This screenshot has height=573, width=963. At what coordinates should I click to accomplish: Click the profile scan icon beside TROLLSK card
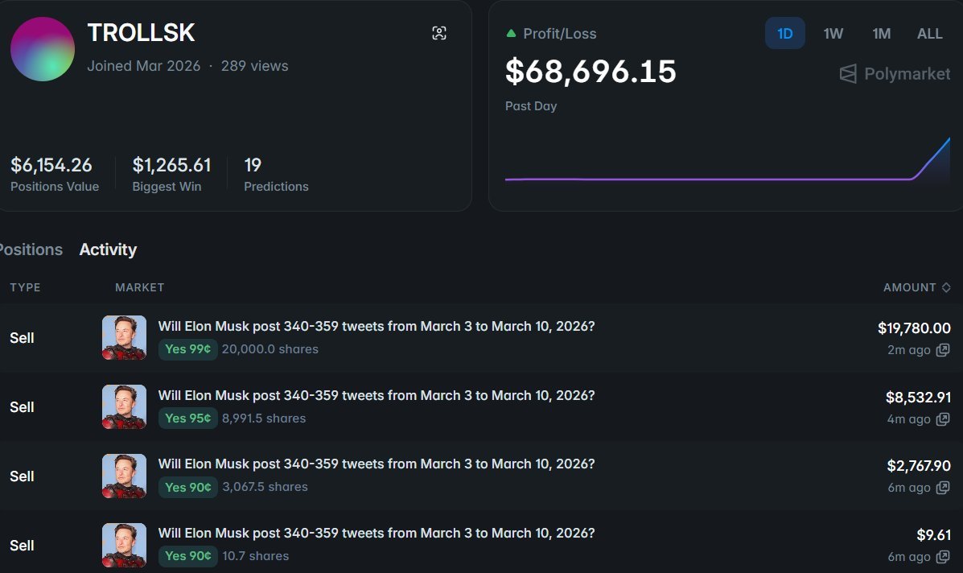439,33
